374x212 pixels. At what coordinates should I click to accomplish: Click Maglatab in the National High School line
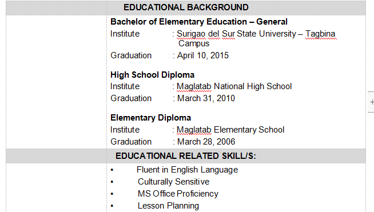pos(194,86)
